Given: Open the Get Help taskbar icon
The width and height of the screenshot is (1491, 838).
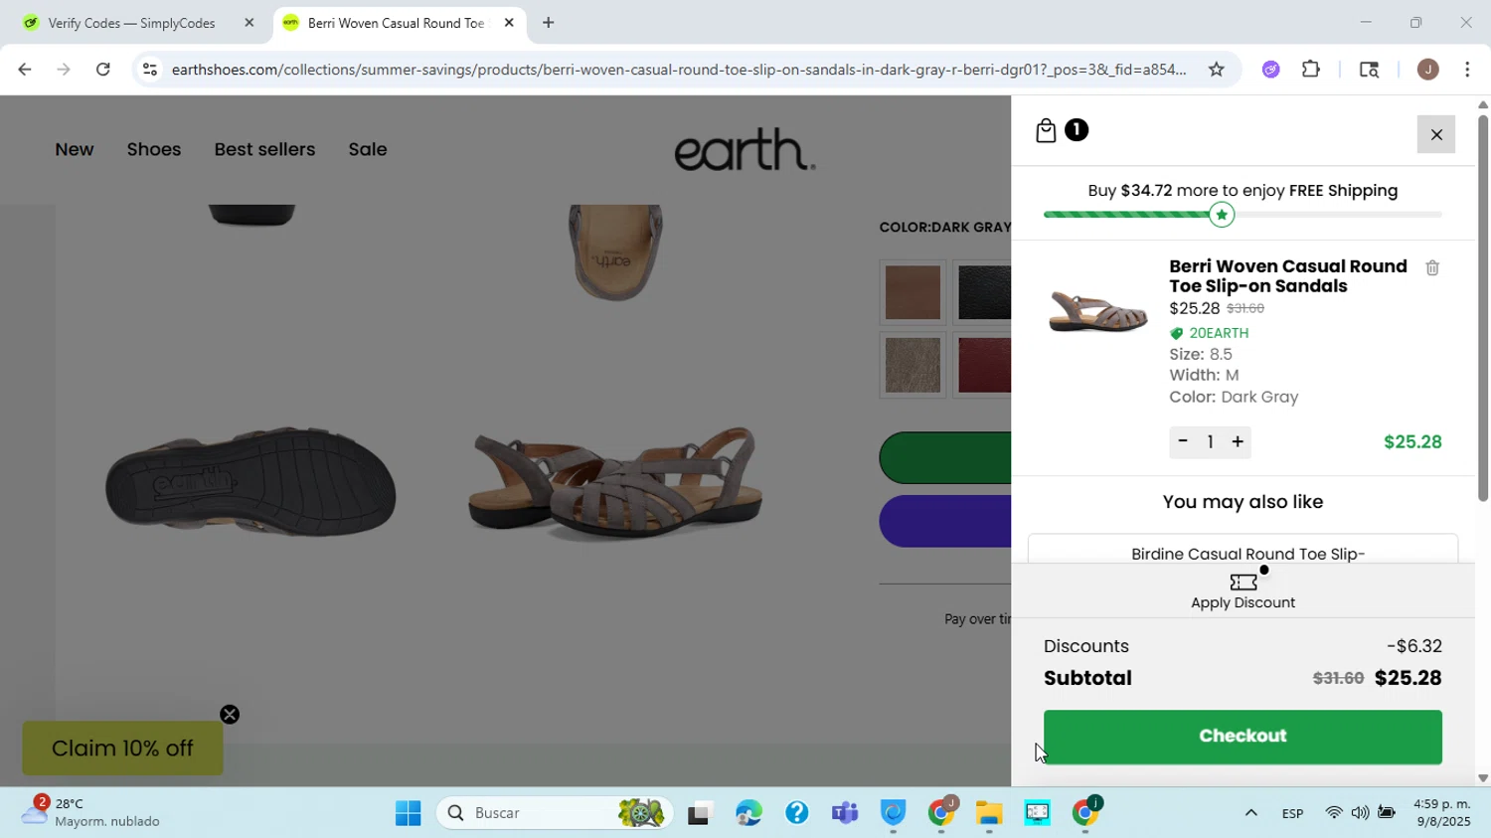Looking at the screenshot, I should (x=797, y=813).
